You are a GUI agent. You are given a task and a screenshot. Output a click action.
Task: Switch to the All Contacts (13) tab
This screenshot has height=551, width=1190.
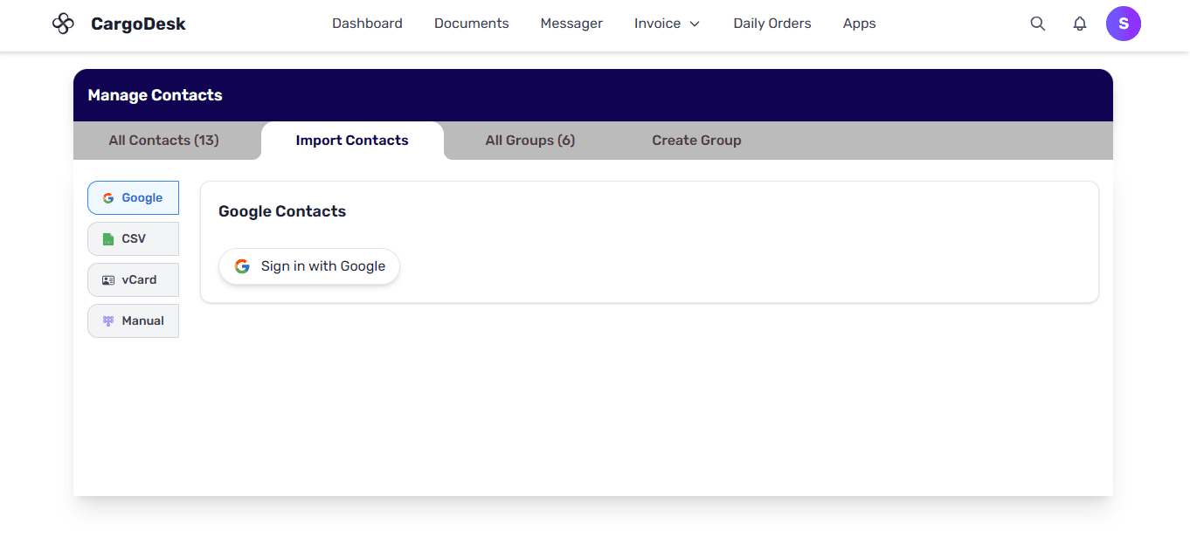pyautogui.click(x=163, y=141)
